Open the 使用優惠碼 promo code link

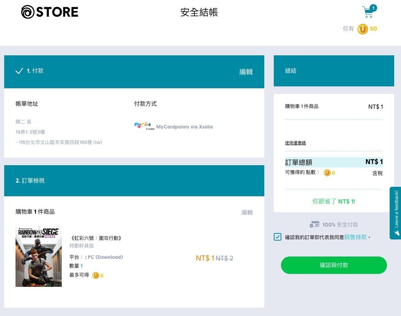[x=295, y=143]
